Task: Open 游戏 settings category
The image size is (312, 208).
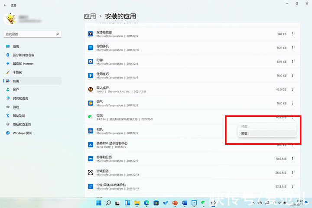Action: tap(32, 107)
